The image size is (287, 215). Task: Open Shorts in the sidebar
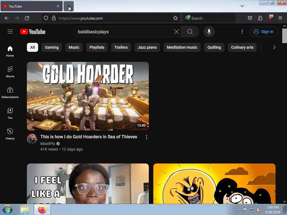pyautogui.click(x=10, y=72)
